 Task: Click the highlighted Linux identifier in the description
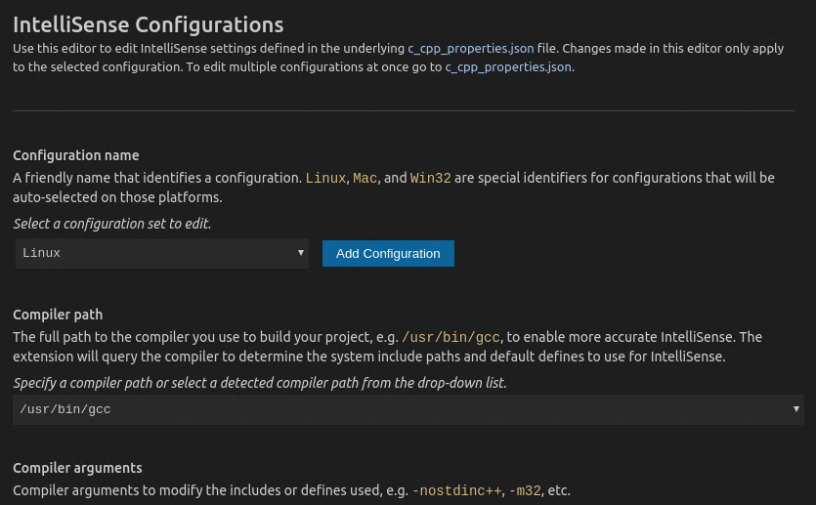325,178
